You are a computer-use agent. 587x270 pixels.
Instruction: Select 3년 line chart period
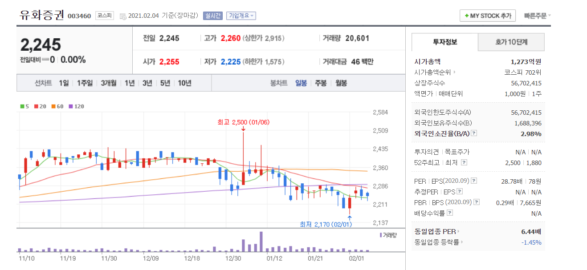pyautogui.click(x=147, y=83)
